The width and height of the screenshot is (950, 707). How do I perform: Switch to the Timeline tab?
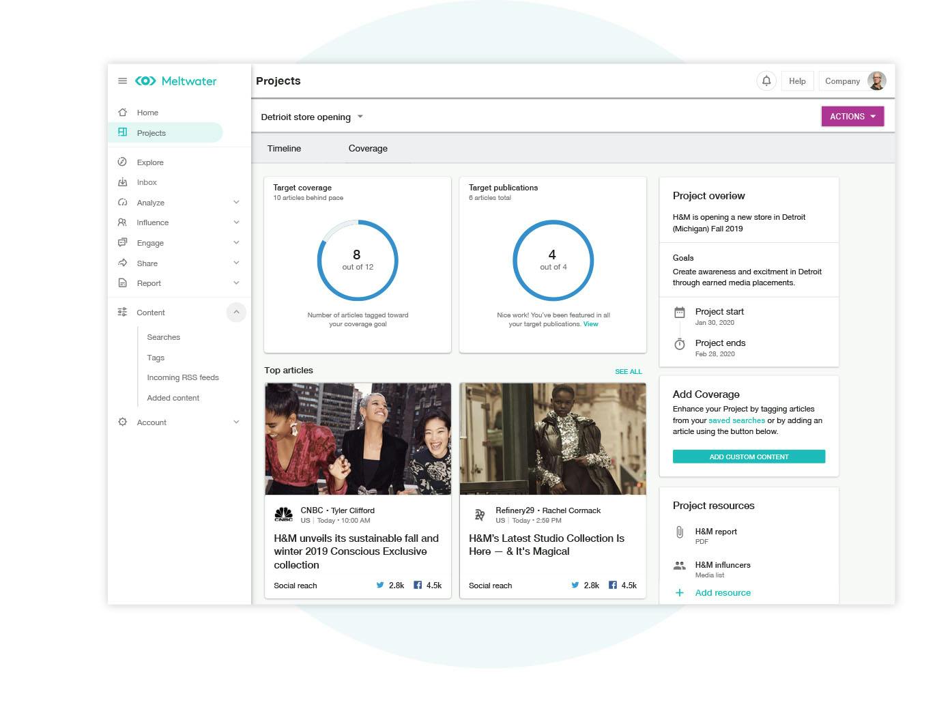284,148
